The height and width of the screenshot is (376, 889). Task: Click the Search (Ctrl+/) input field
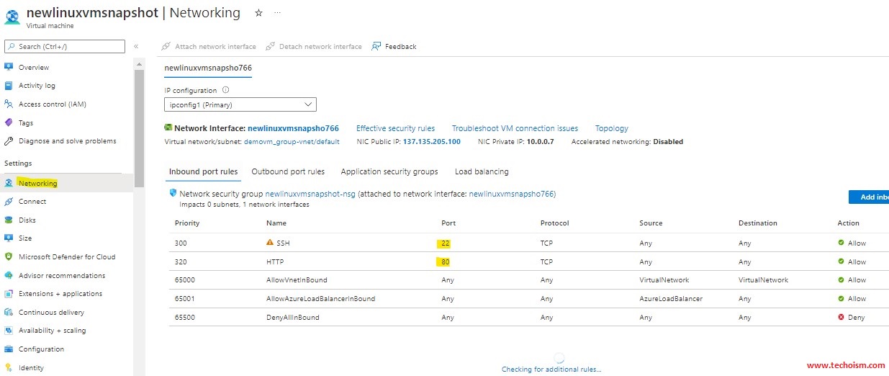[x=66, y=46]
